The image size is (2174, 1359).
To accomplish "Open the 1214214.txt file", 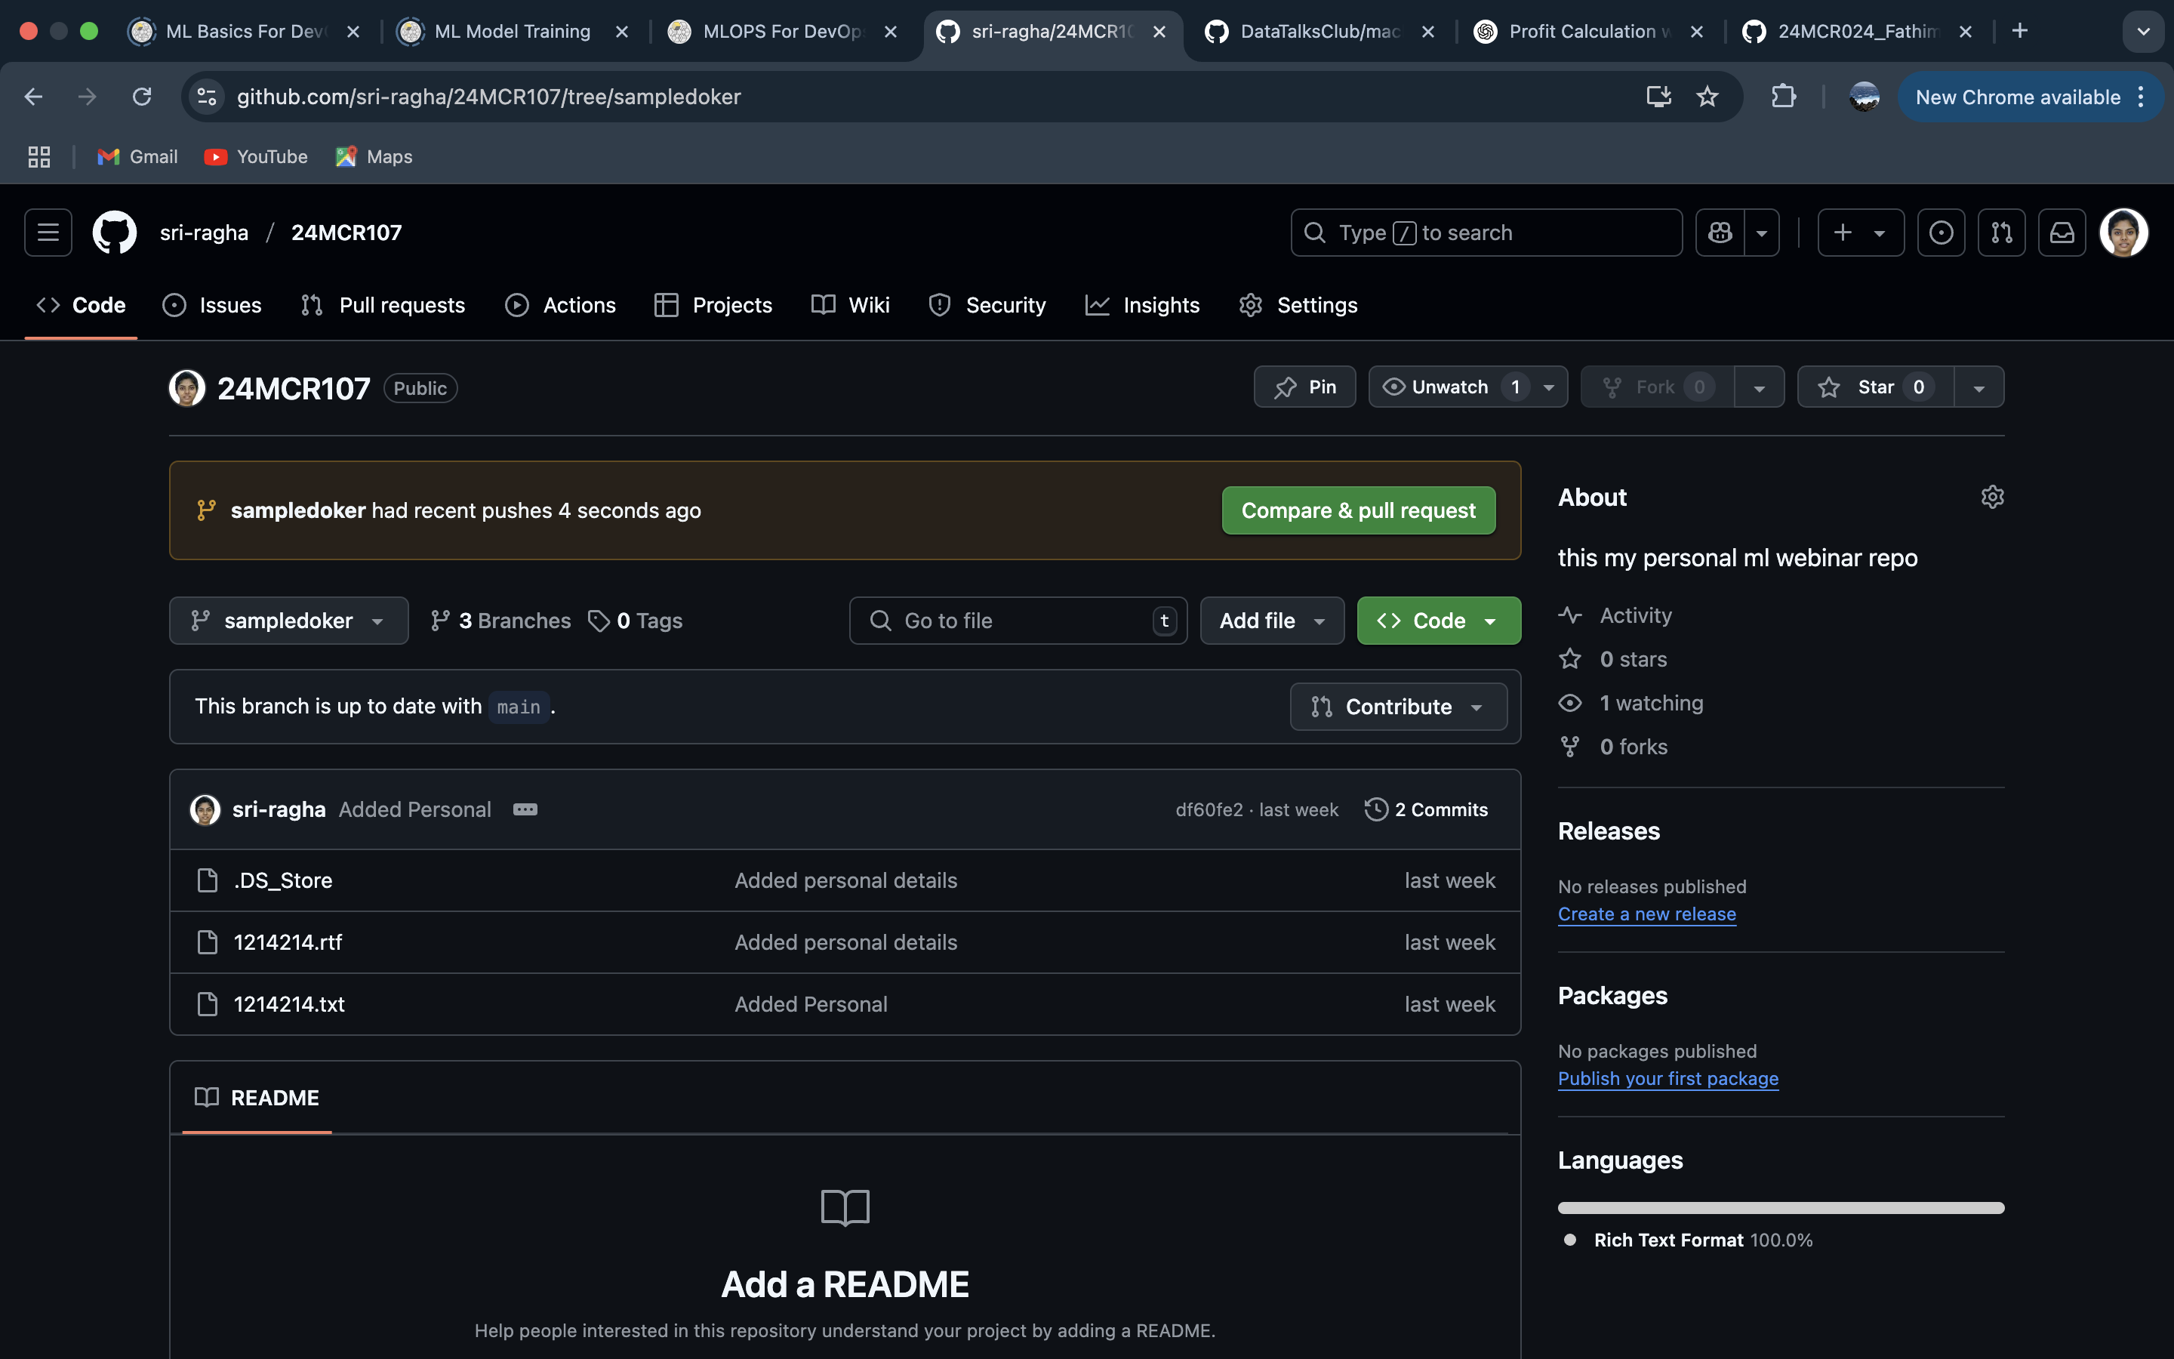I will coord(289,1005).
